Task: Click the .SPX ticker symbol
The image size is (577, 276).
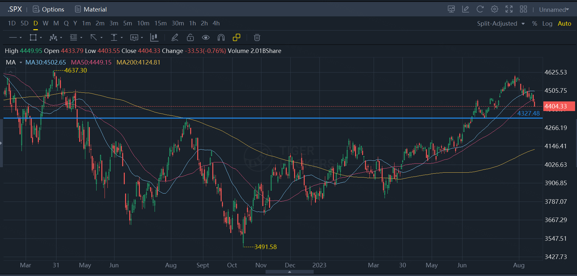Action: pos(15,9)
